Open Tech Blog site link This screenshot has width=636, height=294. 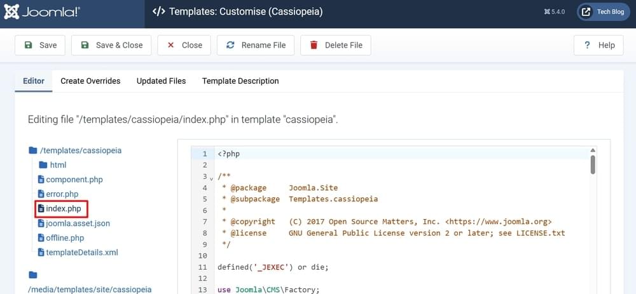click(x=603, y=11)
